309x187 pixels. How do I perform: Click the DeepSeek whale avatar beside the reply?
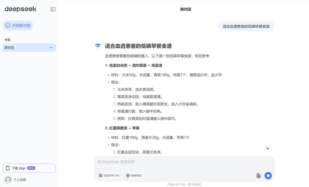98,45
